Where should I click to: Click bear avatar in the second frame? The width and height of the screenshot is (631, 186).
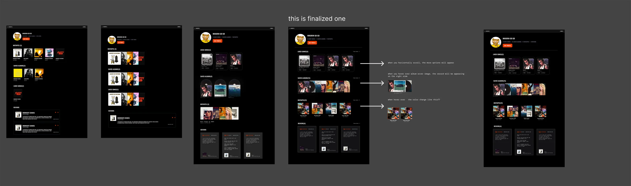112,40
